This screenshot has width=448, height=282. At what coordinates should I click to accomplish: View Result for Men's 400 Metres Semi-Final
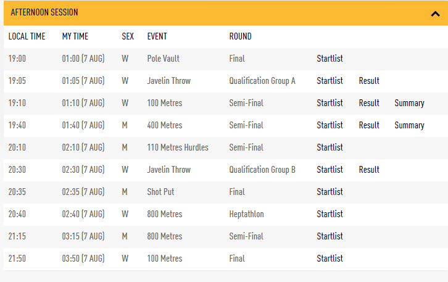point(369,125)
